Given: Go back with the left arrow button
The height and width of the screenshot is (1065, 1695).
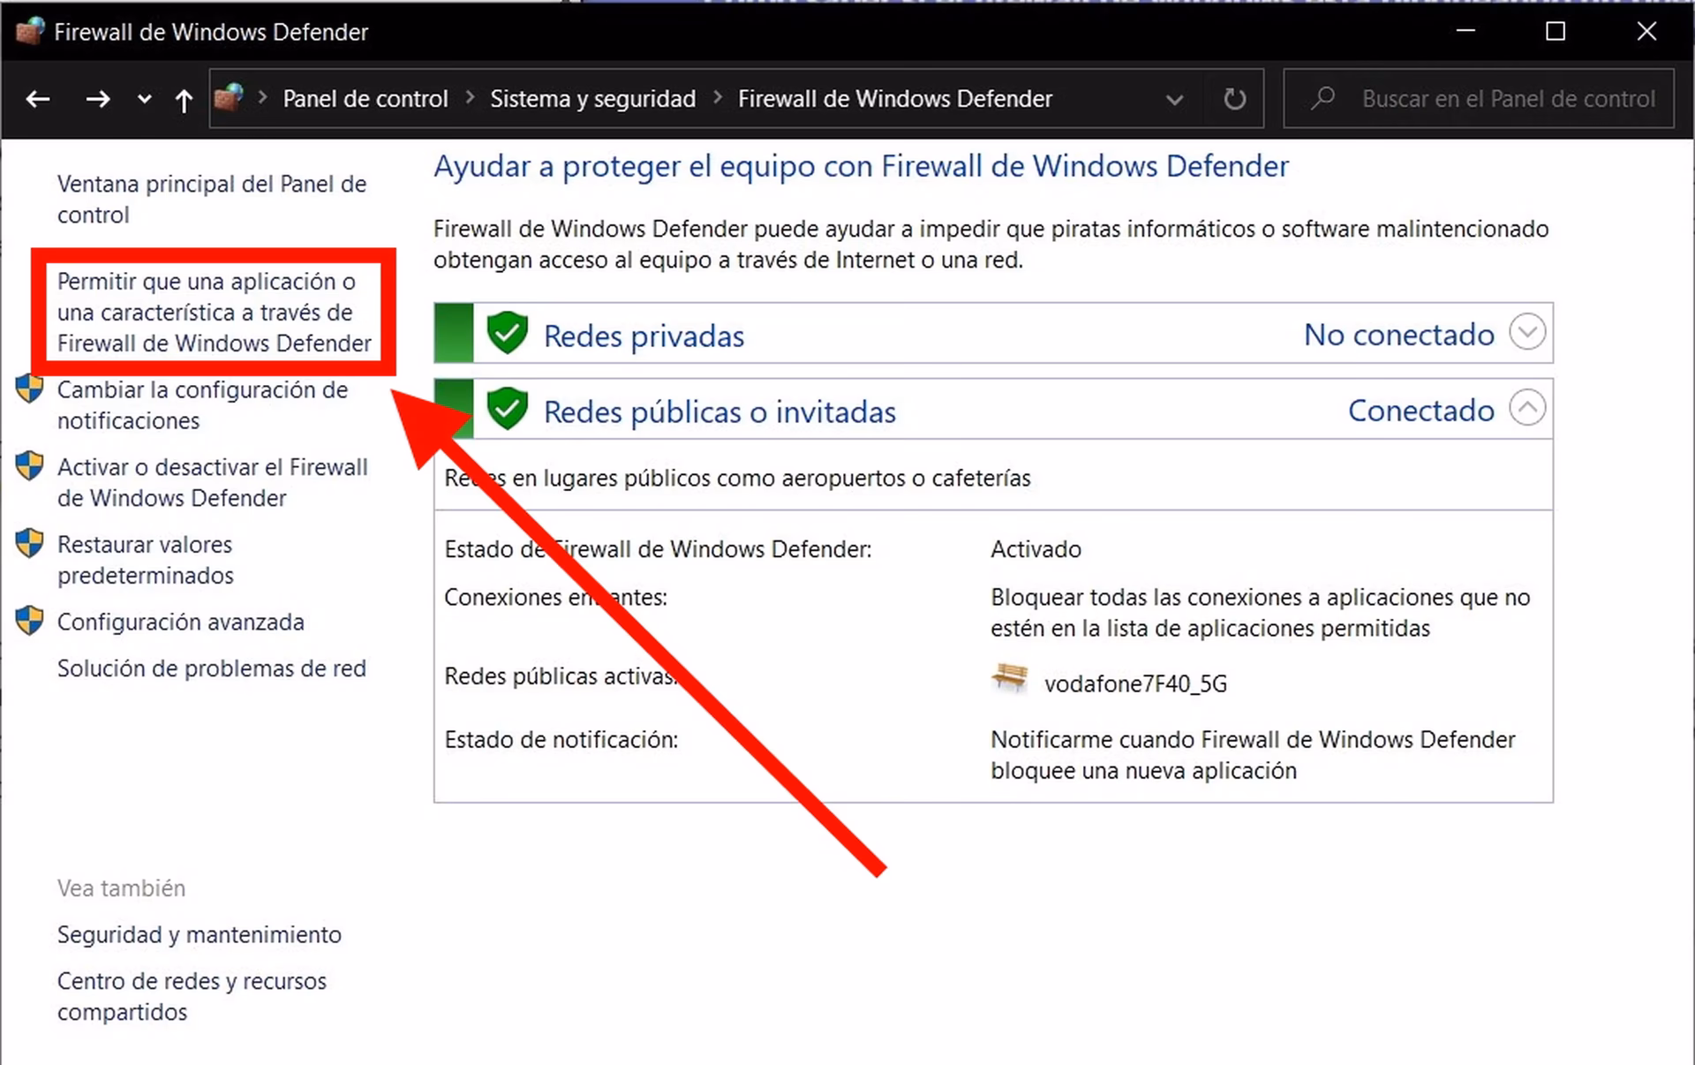Looking at the screenshot, I should pyautogui.click(x=37, y=99).
